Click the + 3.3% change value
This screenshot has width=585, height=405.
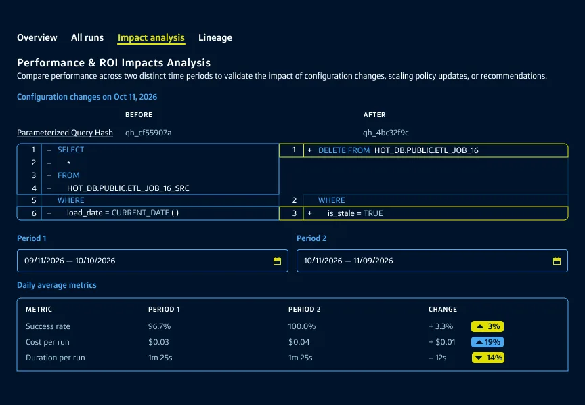441,326
